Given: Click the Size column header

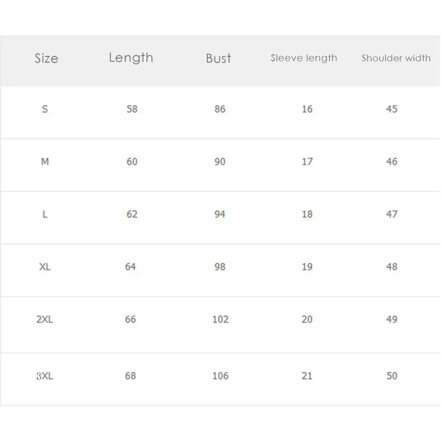Looking at the screenshot, I should coord(46,58).
